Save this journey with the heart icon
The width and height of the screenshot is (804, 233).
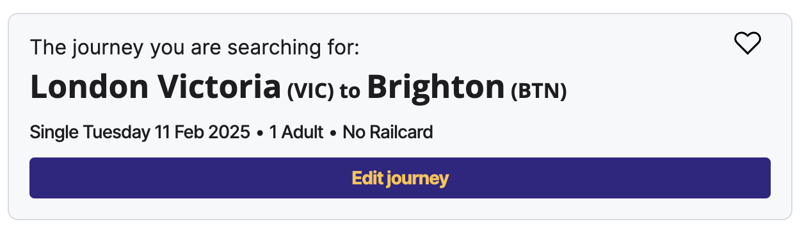pyautogui.click(x=747, y=44)
